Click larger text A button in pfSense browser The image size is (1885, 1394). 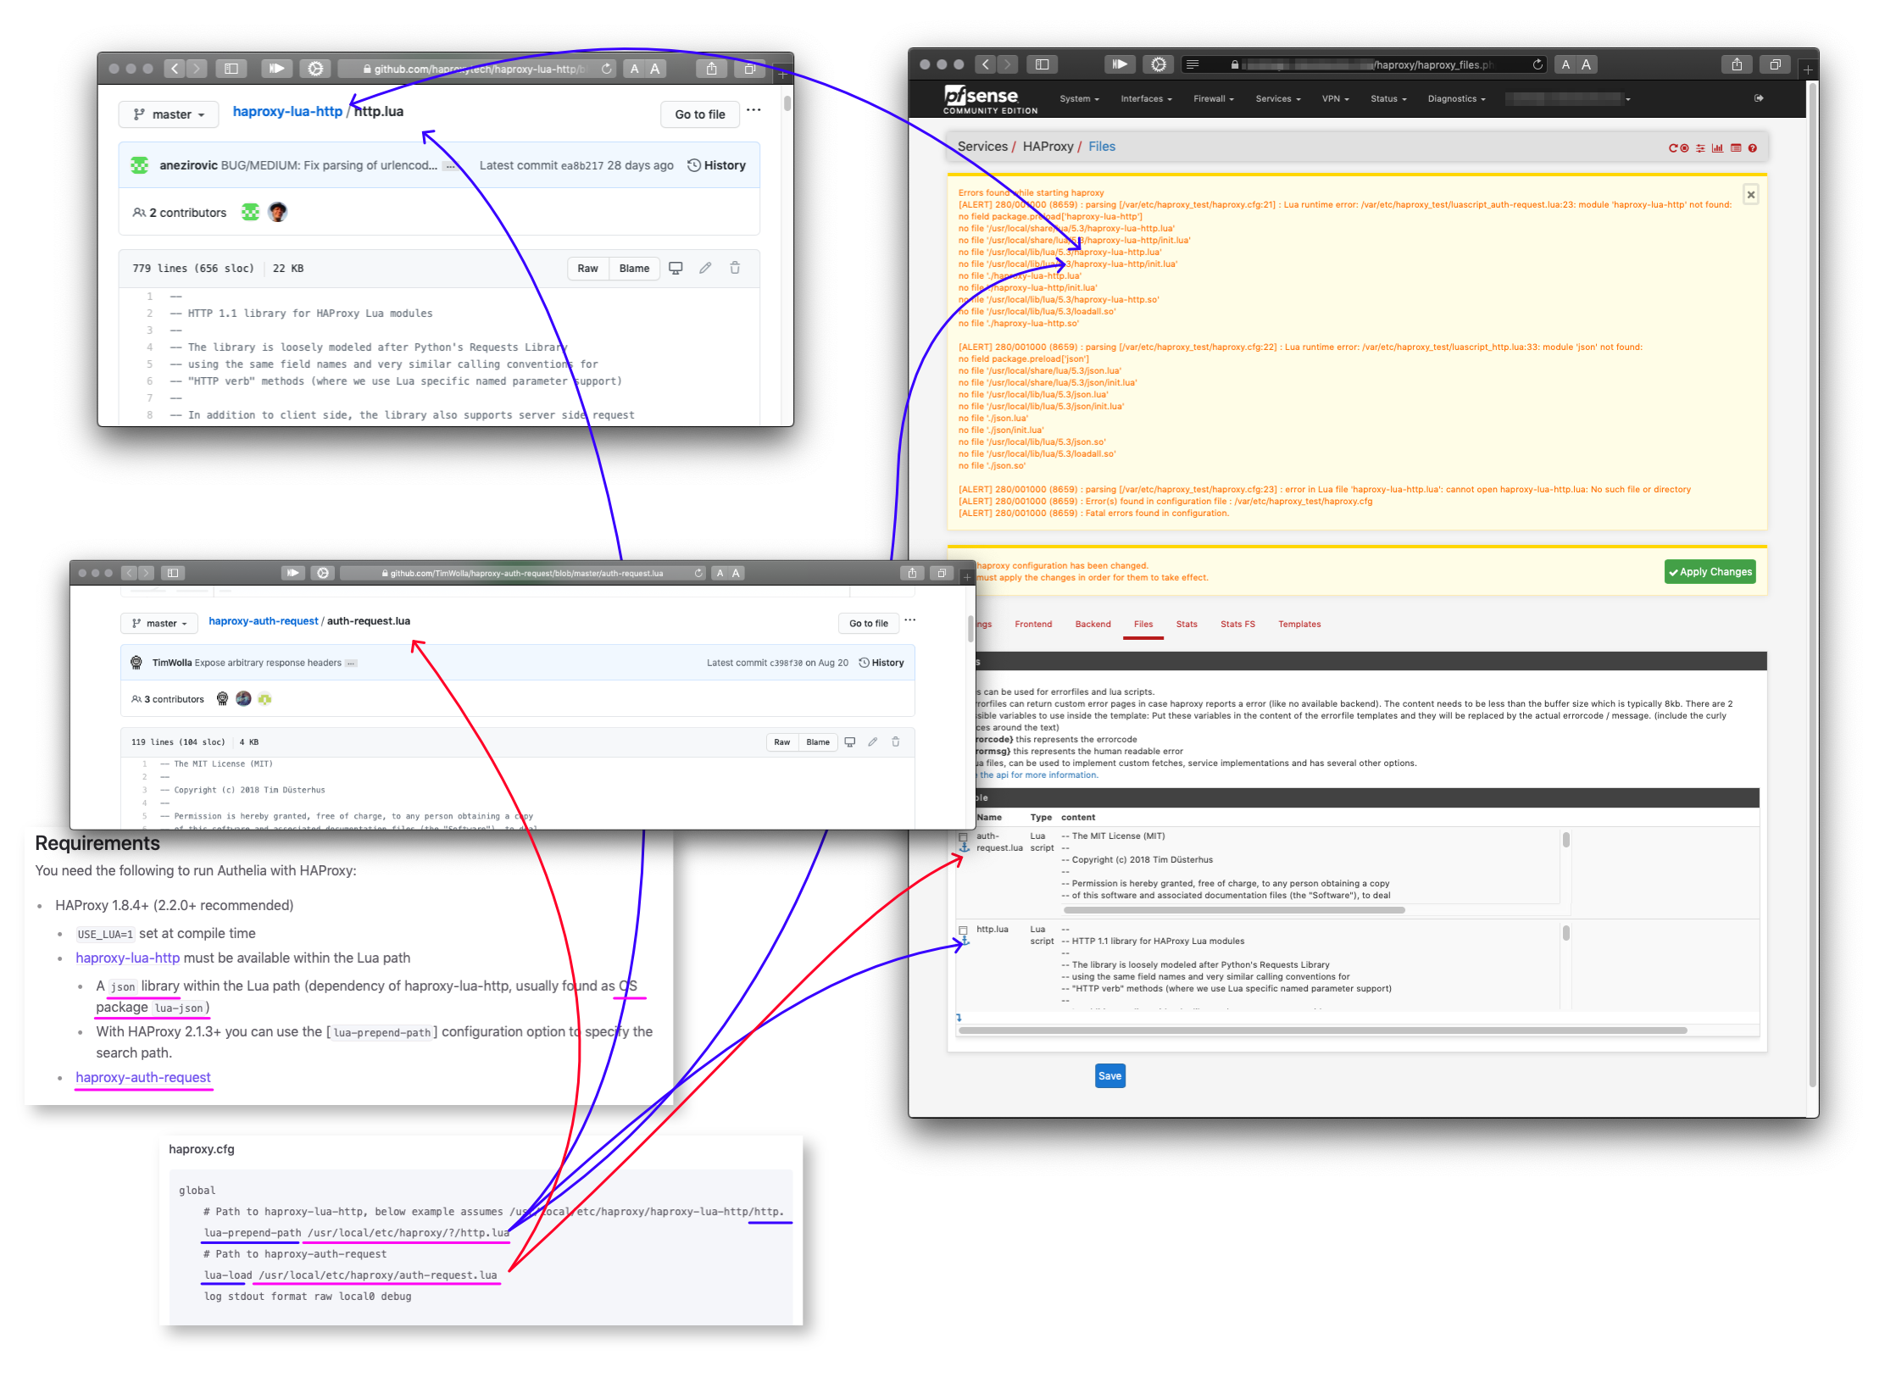pos(1586,64)
